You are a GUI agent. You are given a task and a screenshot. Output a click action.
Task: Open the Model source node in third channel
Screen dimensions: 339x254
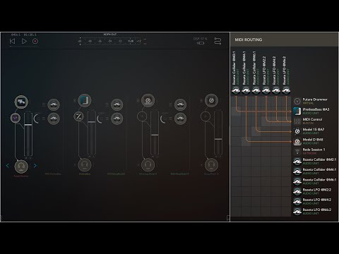click(x=148, y=100)
